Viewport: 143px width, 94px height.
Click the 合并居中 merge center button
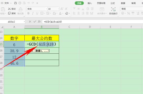pyautogui.click(x=102, y=11)
